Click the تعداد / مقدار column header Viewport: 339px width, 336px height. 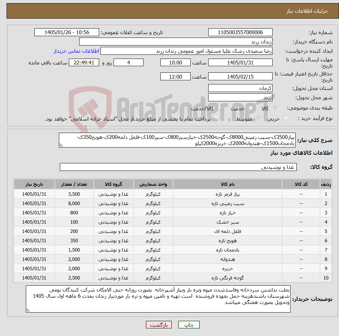74,184
